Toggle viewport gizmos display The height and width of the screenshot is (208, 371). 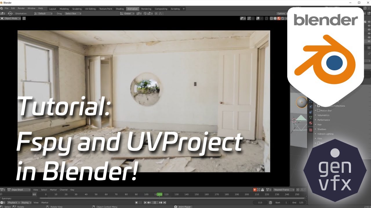click(249, 18)
